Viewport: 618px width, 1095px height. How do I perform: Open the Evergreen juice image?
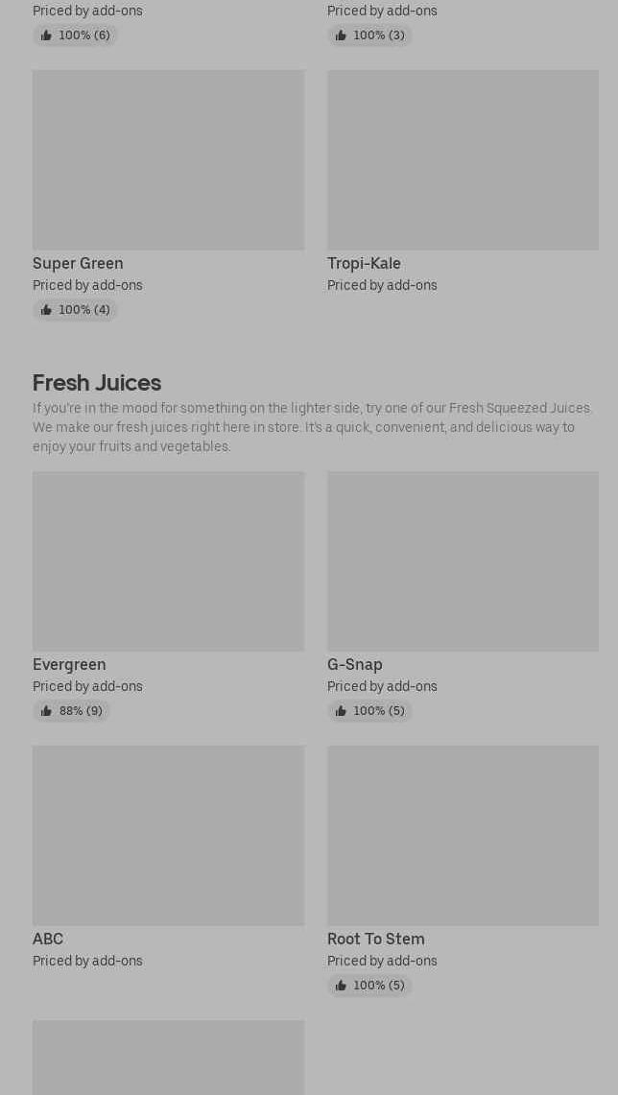(168, 560)
